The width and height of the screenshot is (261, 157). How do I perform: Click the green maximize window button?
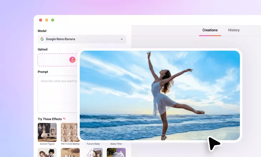[53, 20]
